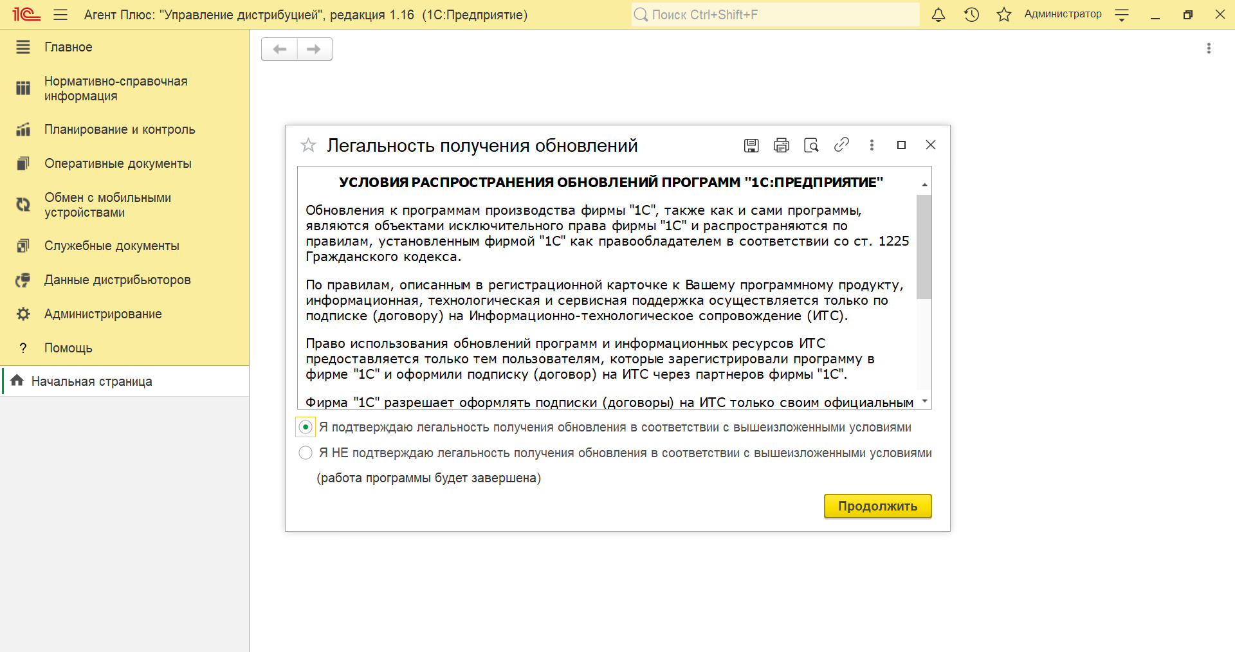Viewport: 1235px width, 652px height.
Task: Open Нормативно-справочная информация section
Action: tap(125, 89)
